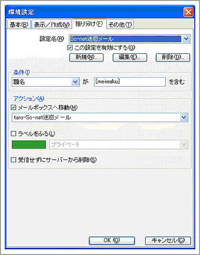Select the 振り分け(F) tab

(x=89, y=24)
